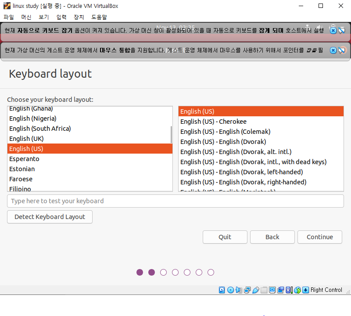
Task: Click the Back button
Action: tap(272, 237)
